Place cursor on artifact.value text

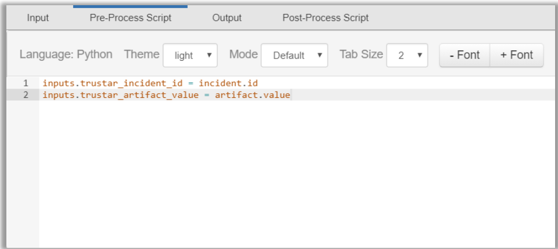[x=253, y=95]
